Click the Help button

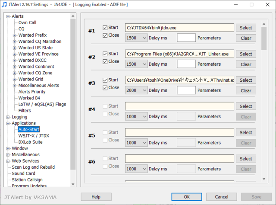click(x=96, y=197)
